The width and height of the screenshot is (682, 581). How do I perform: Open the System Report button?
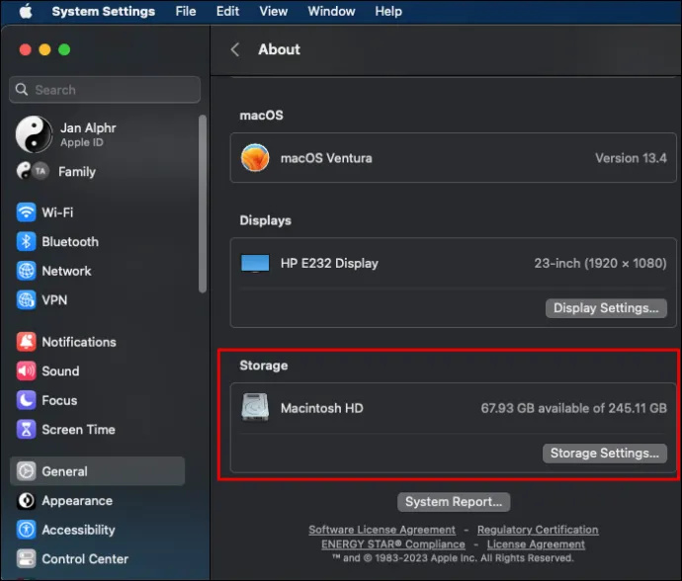point(454,502)
